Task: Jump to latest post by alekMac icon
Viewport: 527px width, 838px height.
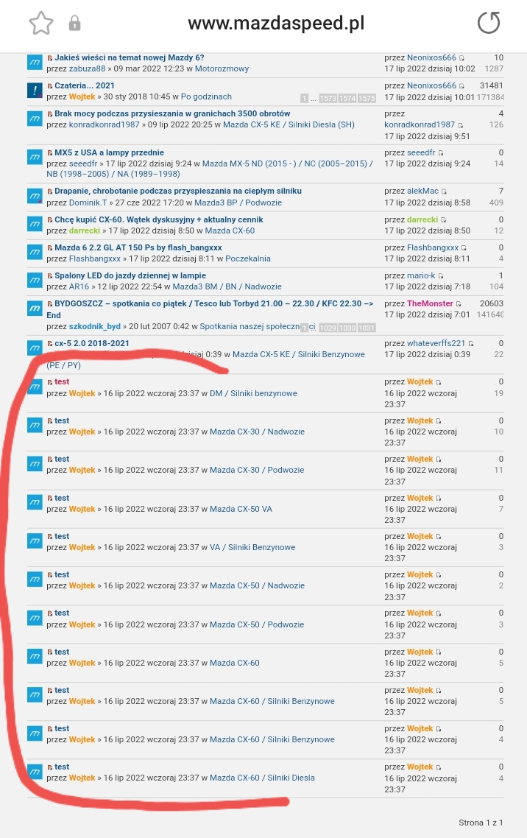Action: (445, 191)
